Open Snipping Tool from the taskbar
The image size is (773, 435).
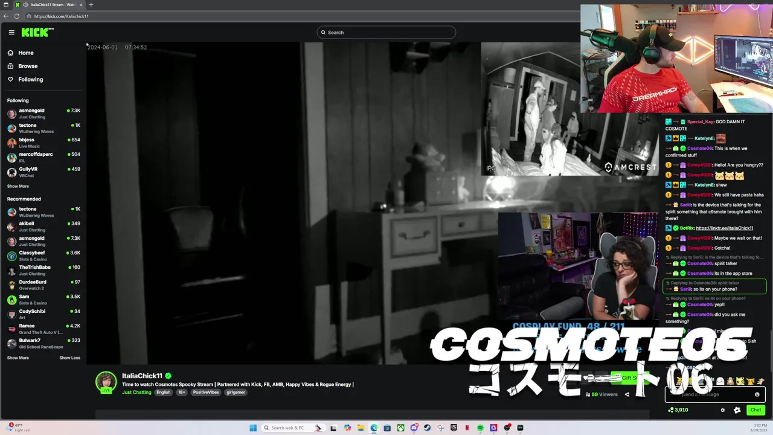[x=440, y=428]
